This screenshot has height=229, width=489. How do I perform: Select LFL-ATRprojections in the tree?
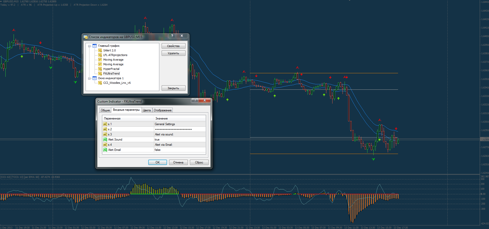pos(115,55)
